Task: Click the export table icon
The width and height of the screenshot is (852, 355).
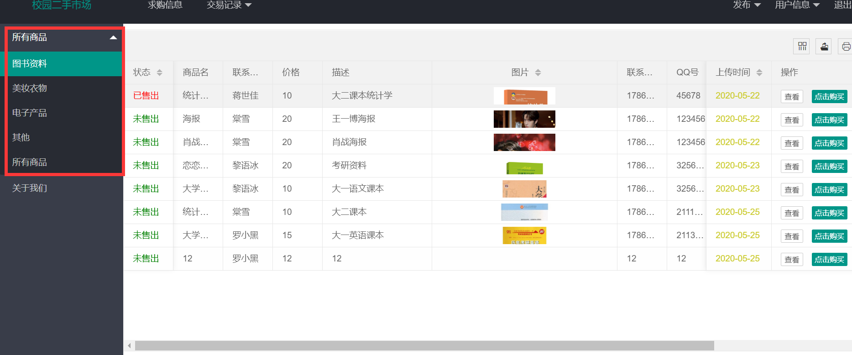Action: [824, 46]
